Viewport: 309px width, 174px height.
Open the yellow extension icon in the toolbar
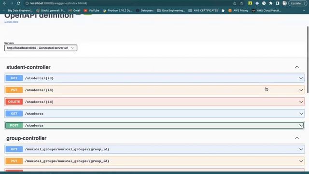[250, 3]
